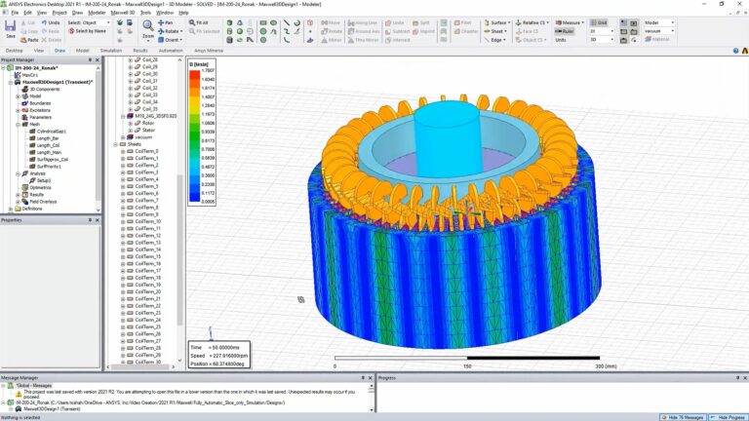Switch to the Simulation ribbon tab
Viewport: 749px width, 421px height.
pos(111,50)
